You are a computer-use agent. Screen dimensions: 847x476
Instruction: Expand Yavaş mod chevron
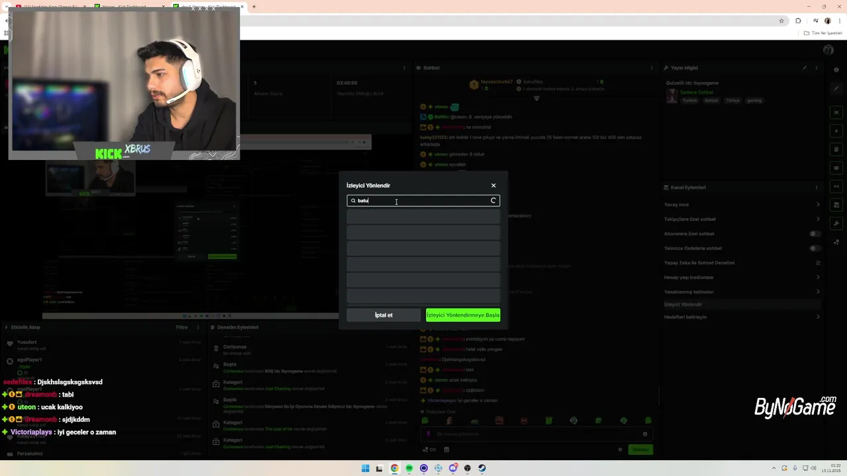click(x=818, y=205)
